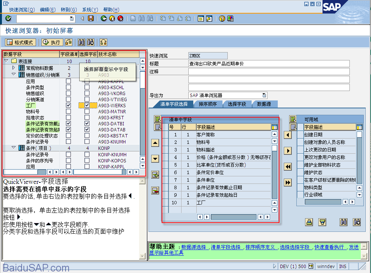Open the 导出为 dropdown list
The image size is (371, 273).
pyautogui.click(x=264, y=96)
